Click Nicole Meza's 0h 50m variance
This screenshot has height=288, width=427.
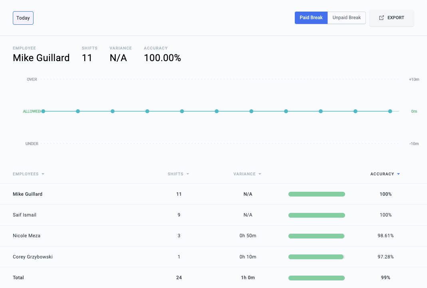coord(248,236)
